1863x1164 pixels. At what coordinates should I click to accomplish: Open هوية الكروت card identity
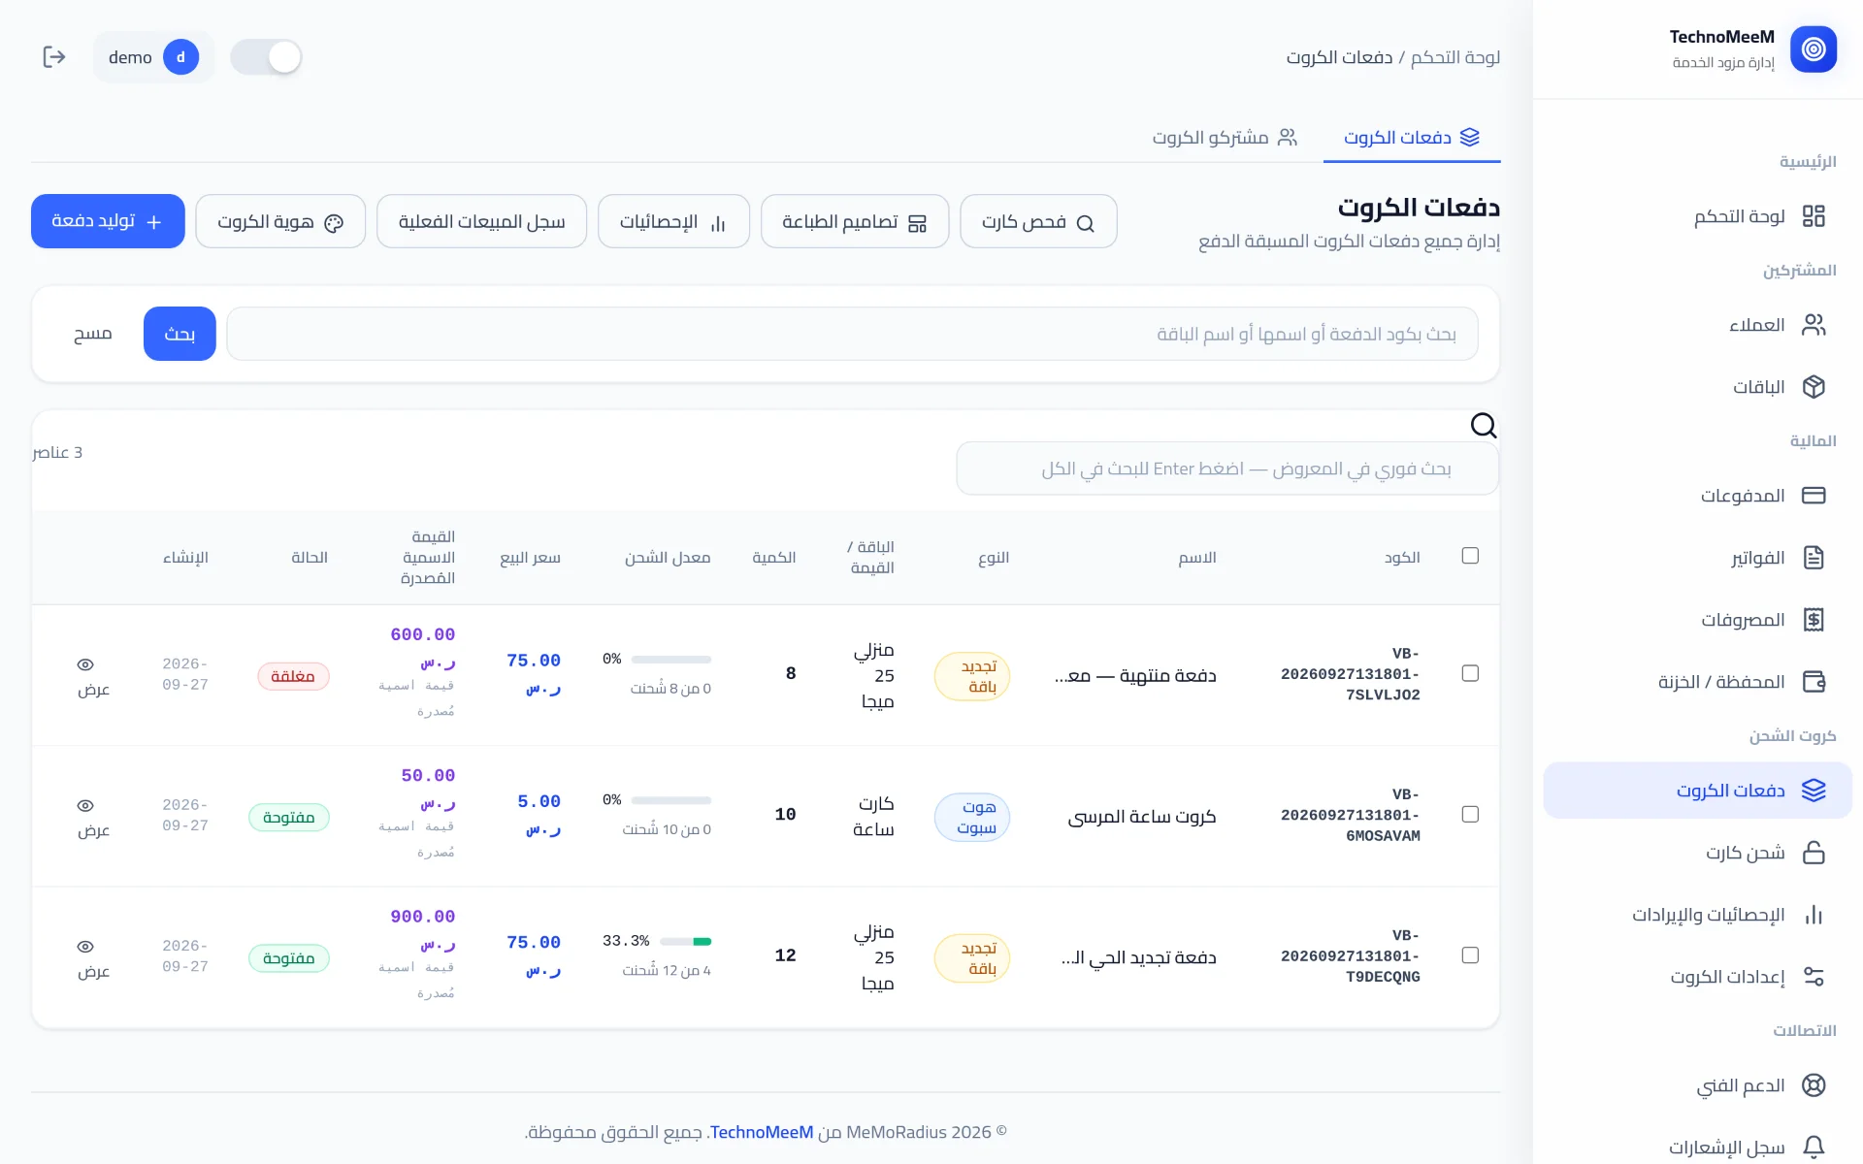[x=280, y=222]
